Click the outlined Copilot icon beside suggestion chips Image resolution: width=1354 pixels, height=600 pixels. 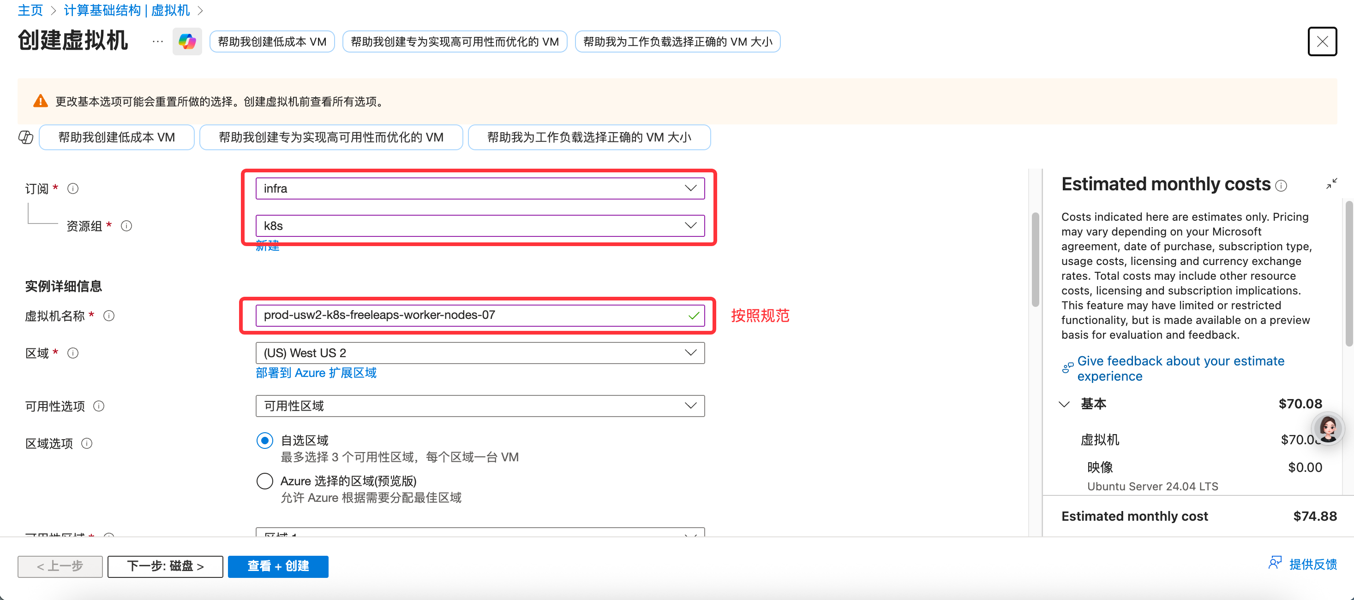(26, 137)
